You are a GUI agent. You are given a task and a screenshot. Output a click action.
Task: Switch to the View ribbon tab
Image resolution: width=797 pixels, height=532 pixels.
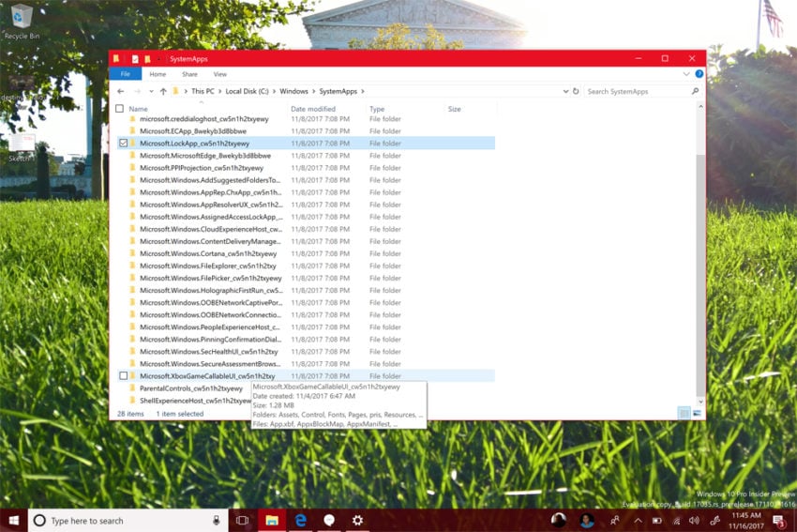coord(220,74)
